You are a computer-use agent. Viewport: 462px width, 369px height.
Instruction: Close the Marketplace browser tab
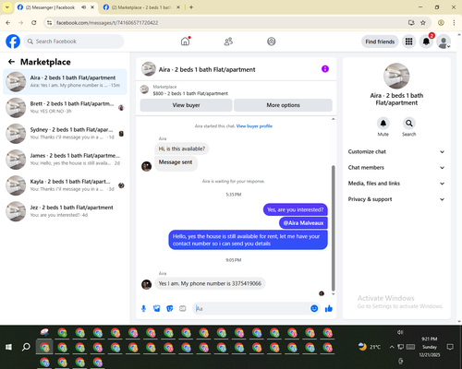coord(178,7)
